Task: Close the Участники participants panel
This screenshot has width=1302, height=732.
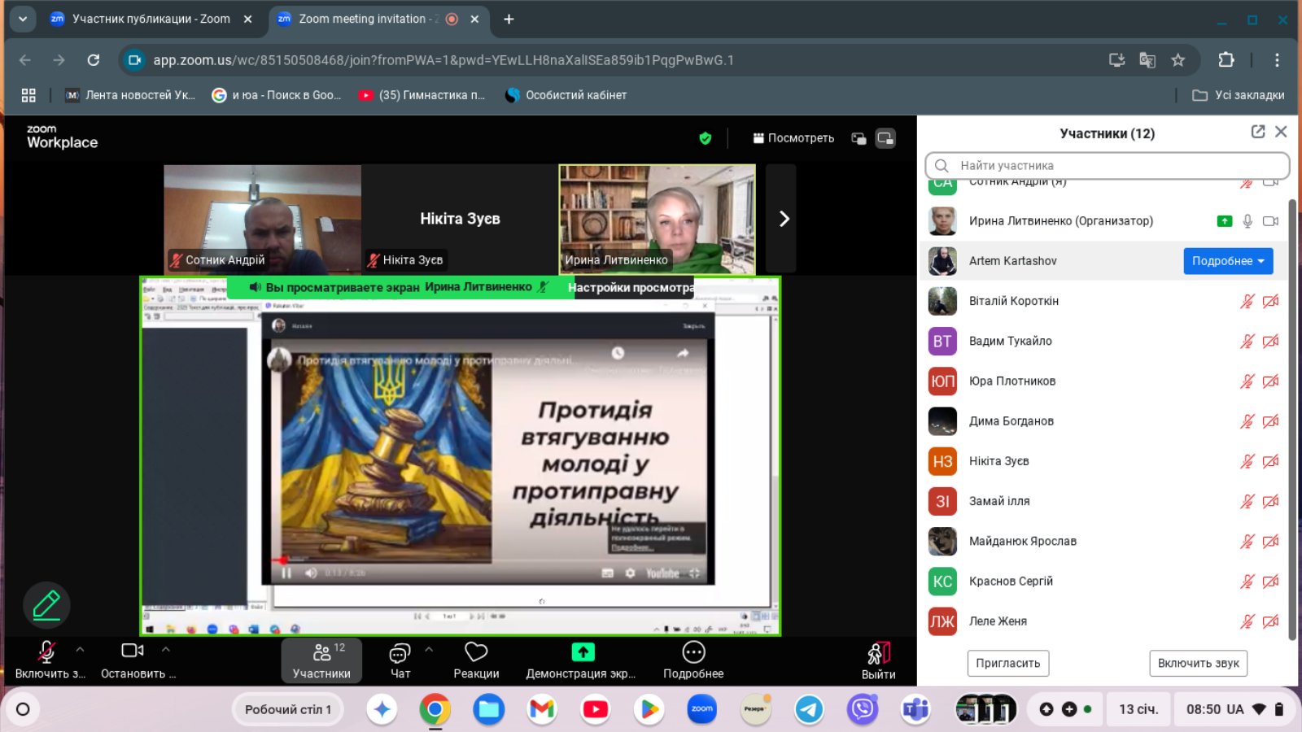Action: coord(1282,132)
